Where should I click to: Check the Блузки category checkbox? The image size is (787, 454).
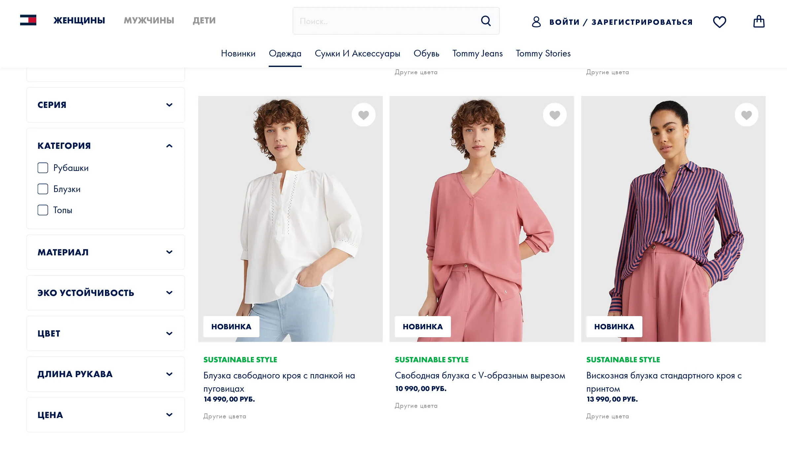[43, 189]
